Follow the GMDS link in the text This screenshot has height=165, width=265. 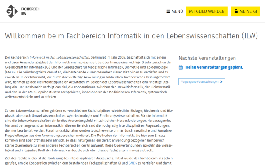(x=132, y=163)
